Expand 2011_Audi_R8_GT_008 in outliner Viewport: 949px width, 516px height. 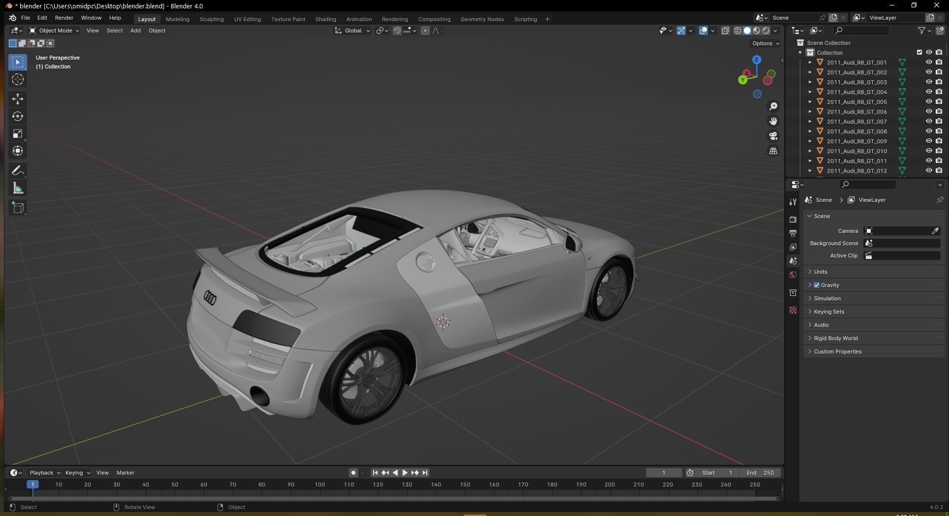click(810, 131)
